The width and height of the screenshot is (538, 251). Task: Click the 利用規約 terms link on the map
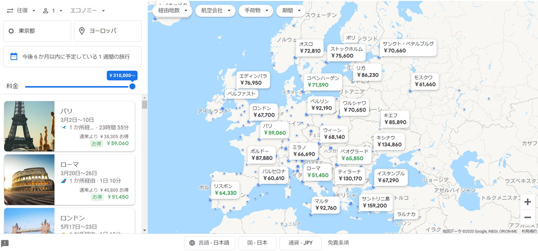tap(529, 231)
